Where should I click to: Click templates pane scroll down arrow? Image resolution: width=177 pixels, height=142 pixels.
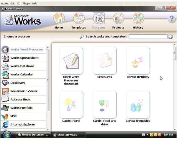point(175,130)
